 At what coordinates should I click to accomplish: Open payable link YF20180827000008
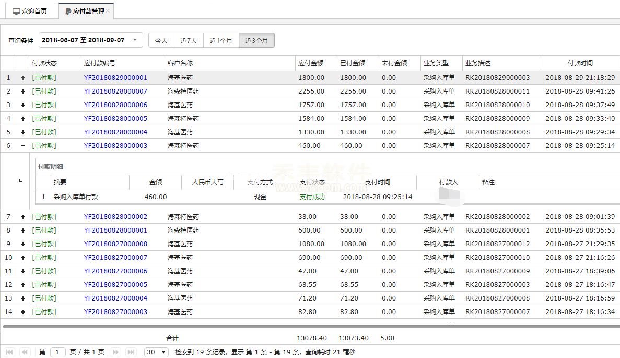pyautogui.click(x=115, y=244)
